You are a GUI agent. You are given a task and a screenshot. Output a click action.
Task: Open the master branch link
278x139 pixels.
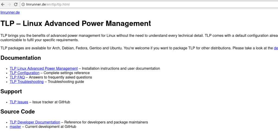[15, 127]
